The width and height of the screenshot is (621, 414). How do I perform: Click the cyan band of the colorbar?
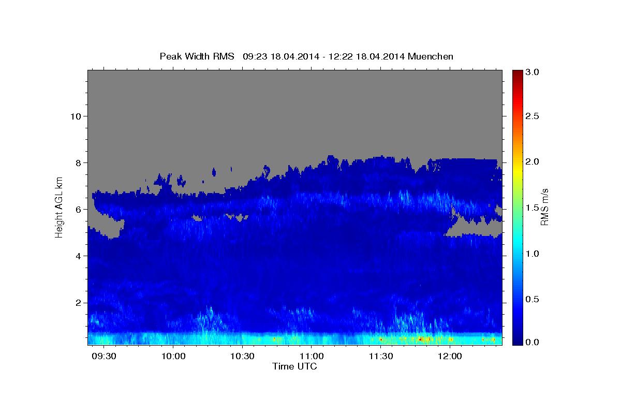(517, 243)
